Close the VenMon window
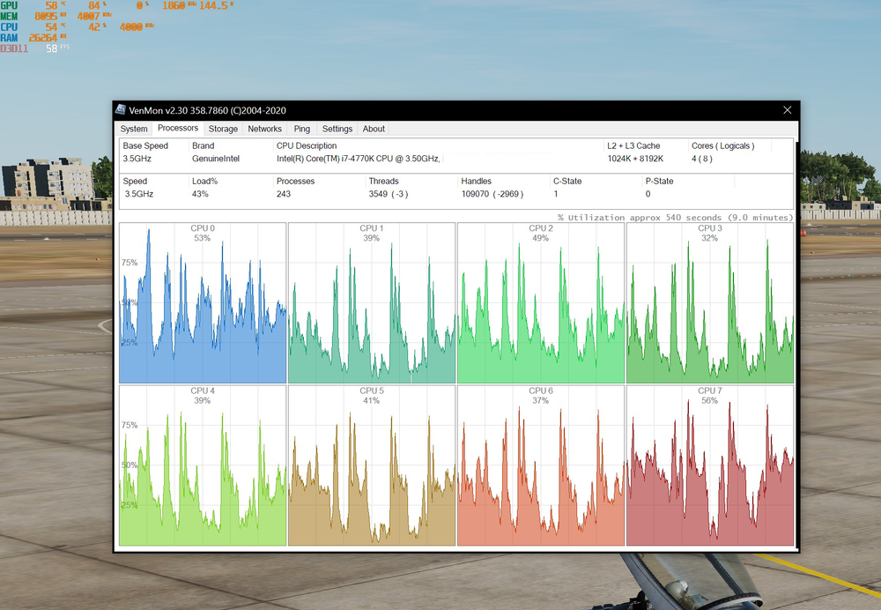Screen dimensions: 881x610 pyautogui.click(x=787, y=110)
